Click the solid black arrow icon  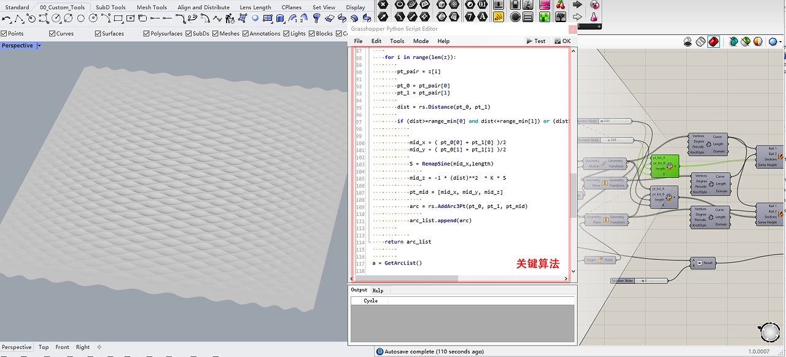(x=577, y=4)
